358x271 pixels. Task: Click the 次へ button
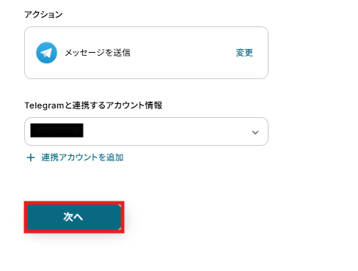point(74,217)
